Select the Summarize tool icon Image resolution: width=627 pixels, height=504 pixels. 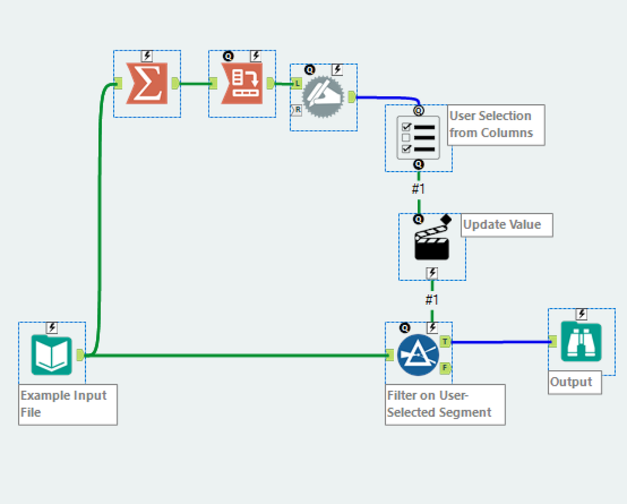(147, 84)
